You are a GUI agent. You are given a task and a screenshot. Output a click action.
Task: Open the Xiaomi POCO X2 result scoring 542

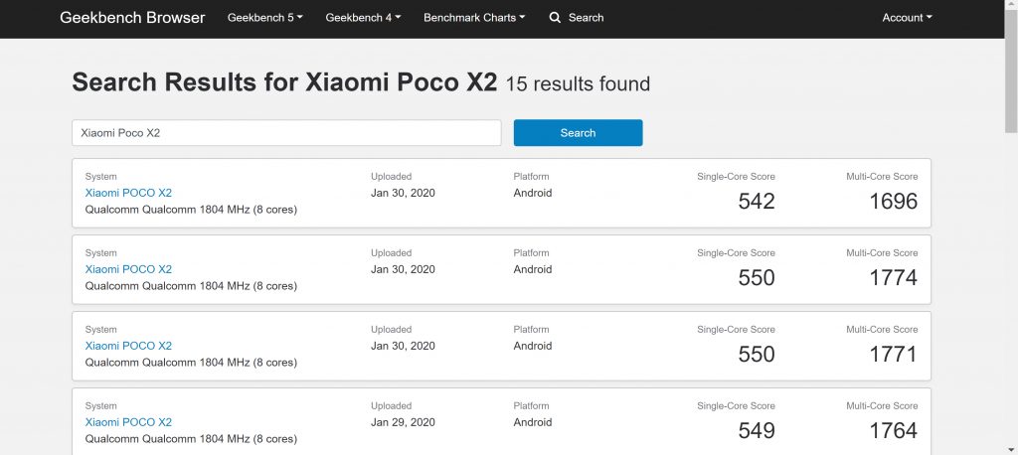(x=128, y=193)
